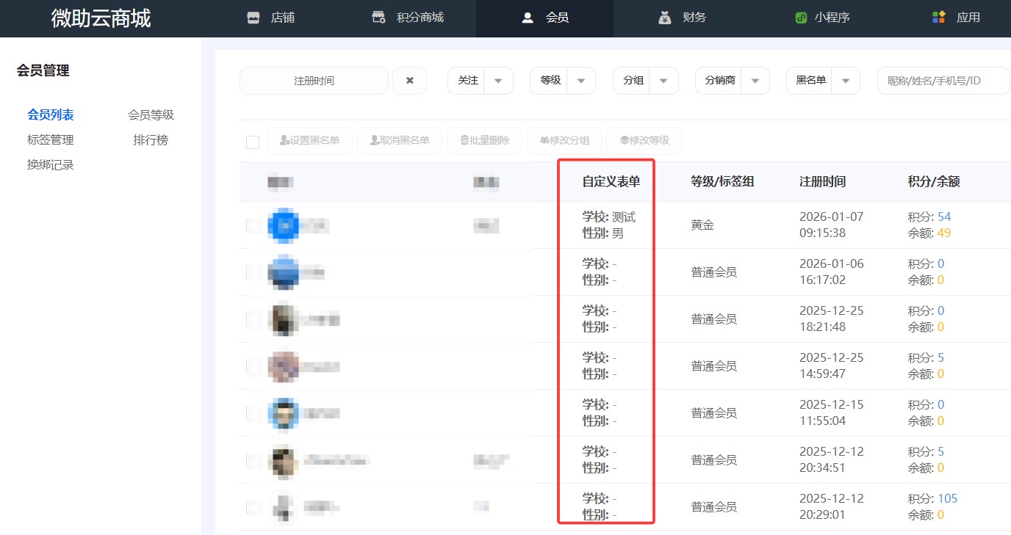Open the 分销商 filter dropdown

point(755,81)
